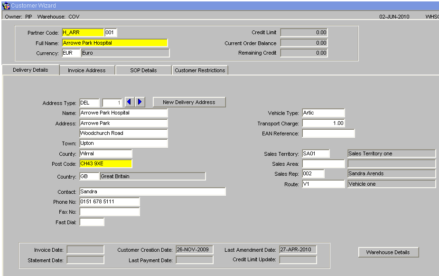Click the Town field Upton
The width and height of the screenshot is (439, 276).
coord(123,143)
